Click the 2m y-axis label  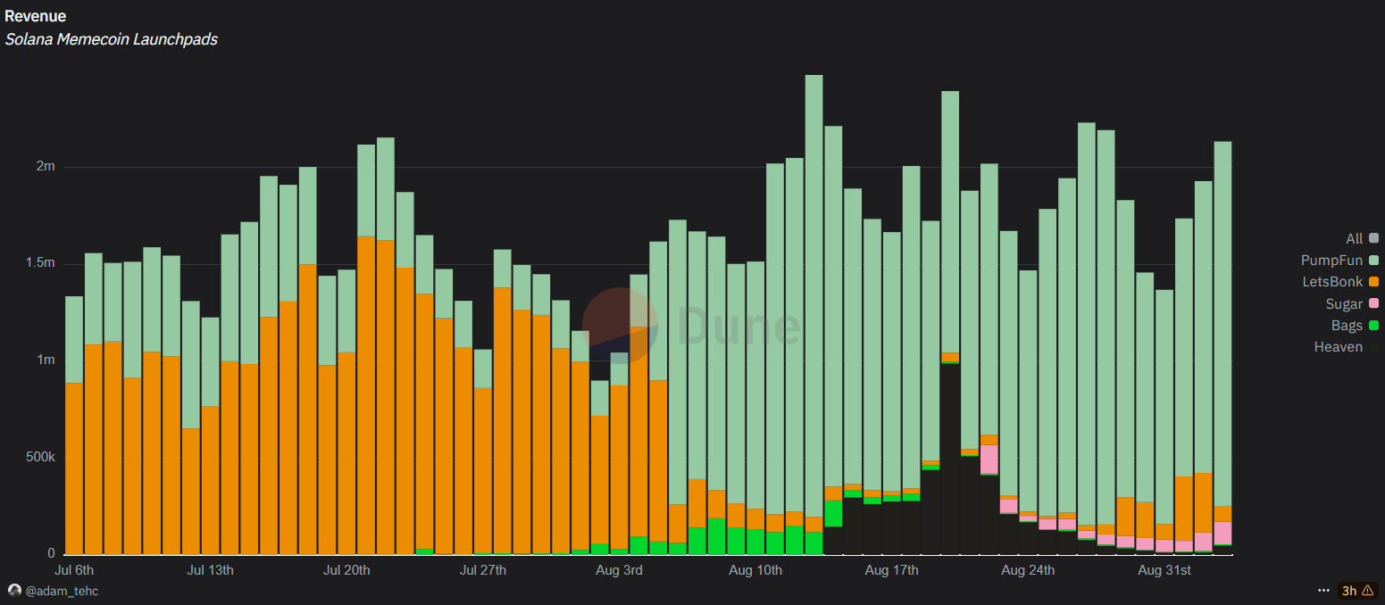click(x=46, y=167)
